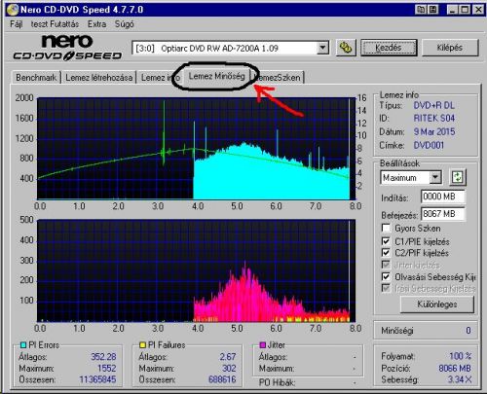The height and width of the screenshot is (394, 487).
Task: Click the magenta Jitter color swatch
Action: click(x=263, y=345)
